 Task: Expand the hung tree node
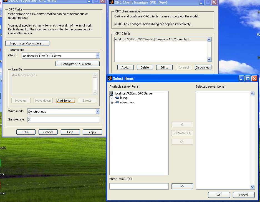click(x=112, y=98)
